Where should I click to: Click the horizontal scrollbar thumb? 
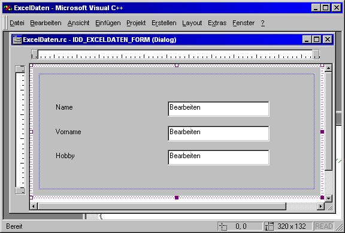(x=162, y=206)
